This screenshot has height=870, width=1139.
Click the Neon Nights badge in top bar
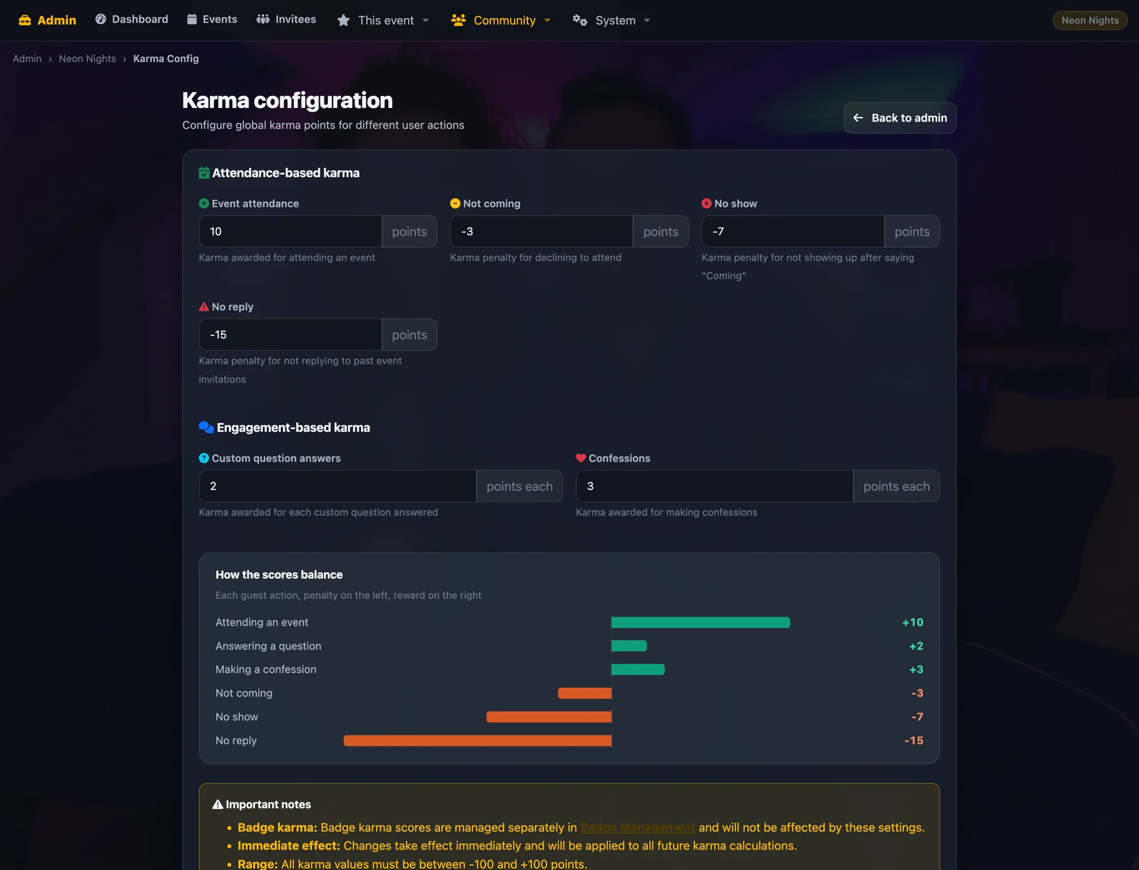(1090, 20)
